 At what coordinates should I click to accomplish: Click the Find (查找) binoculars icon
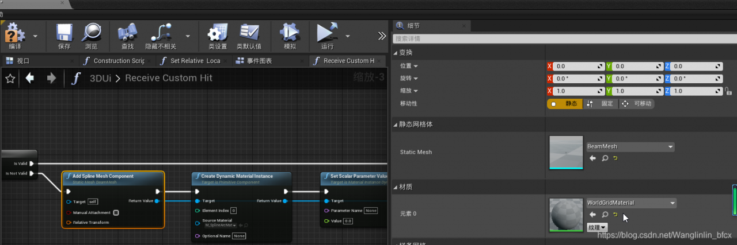pos(127,33)
